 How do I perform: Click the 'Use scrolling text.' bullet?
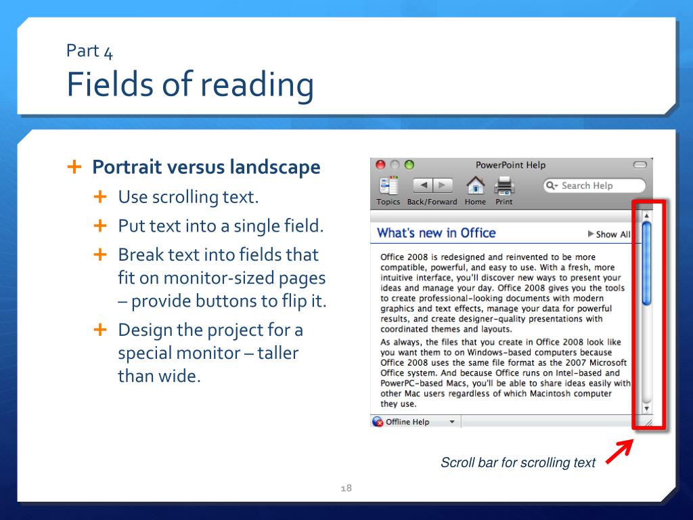[188, 197]
